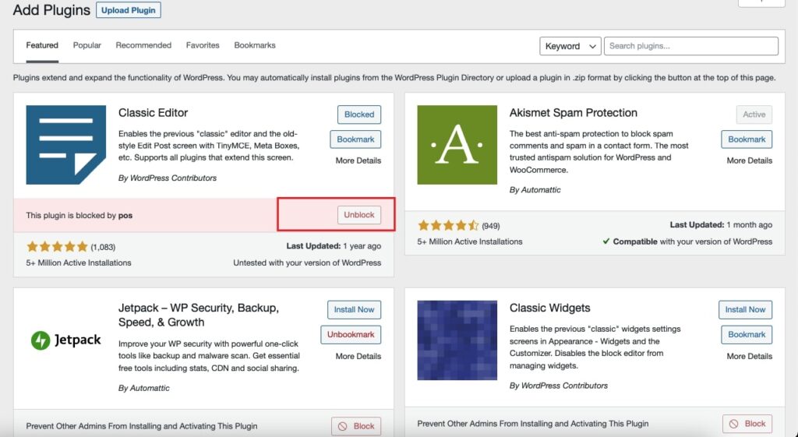Image resolution: width=798 pixels, height=437 pixels.
Task: Open Akismet Spam Protection title link
Action: pos(573,113)
